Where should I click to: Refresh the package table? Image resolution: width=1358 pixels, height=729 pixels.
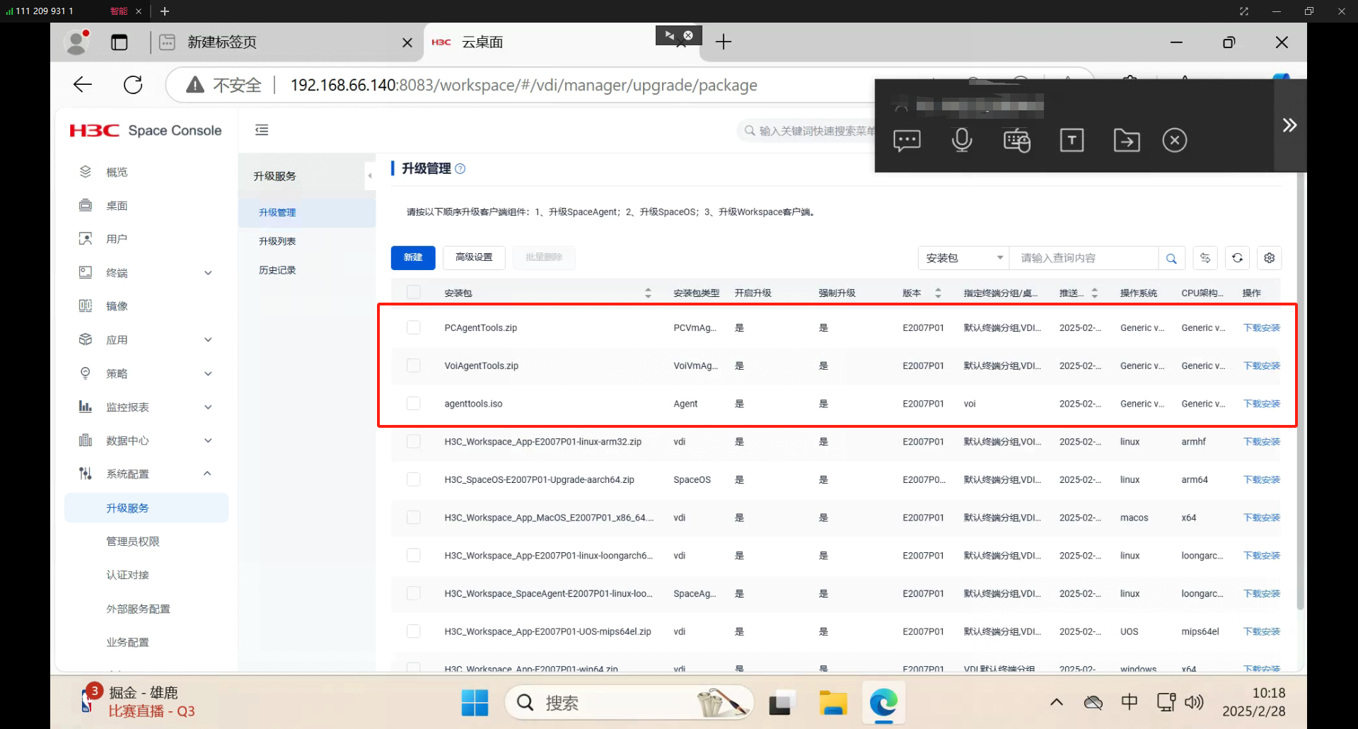click(x=1237, y=258)
